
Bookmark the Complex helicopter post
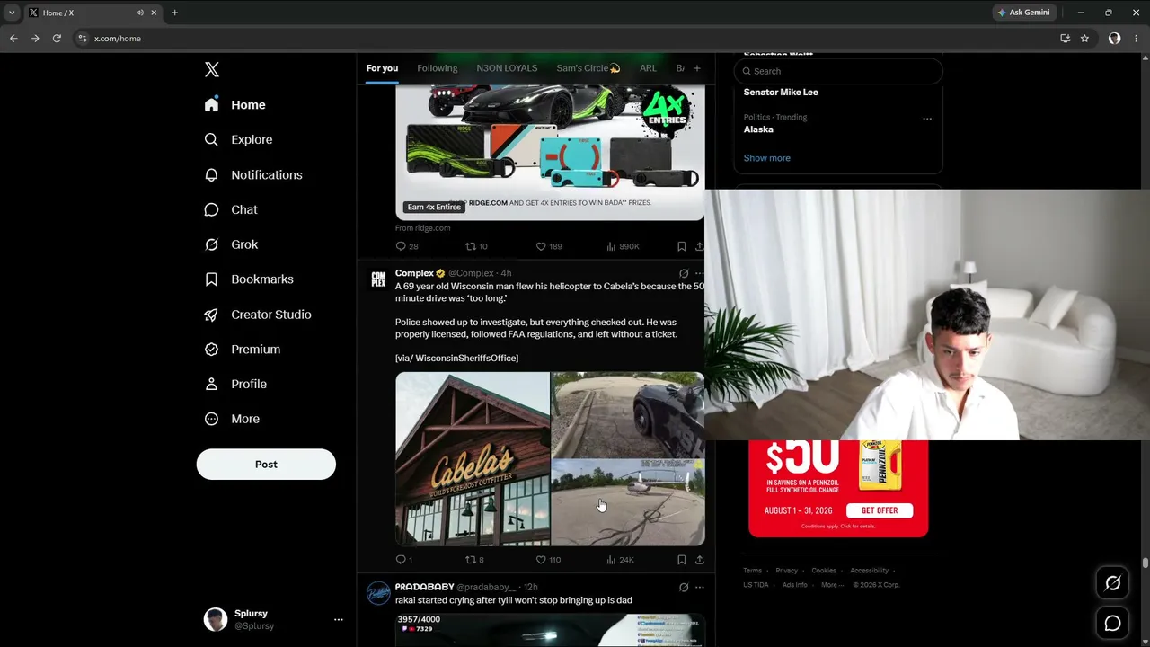681,560
